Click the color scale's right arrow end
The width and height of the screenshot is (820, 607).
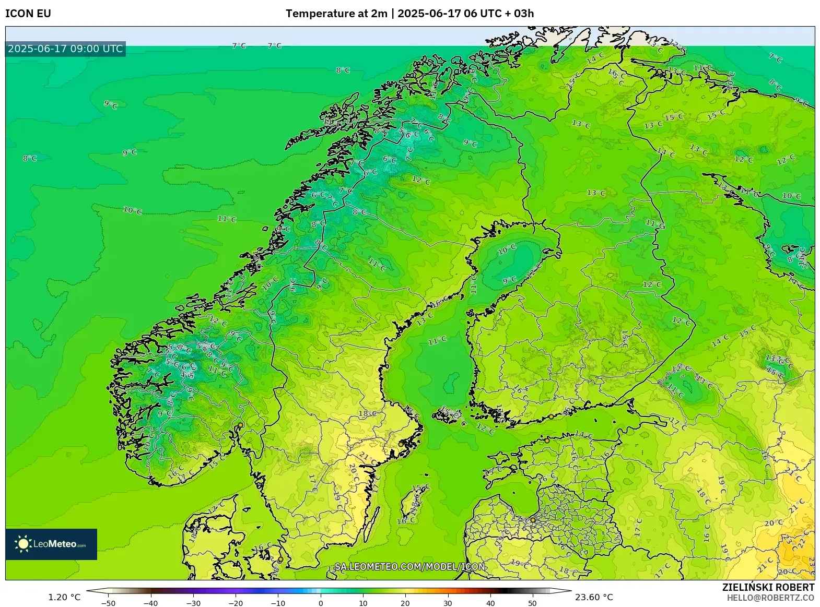[561, 591]
